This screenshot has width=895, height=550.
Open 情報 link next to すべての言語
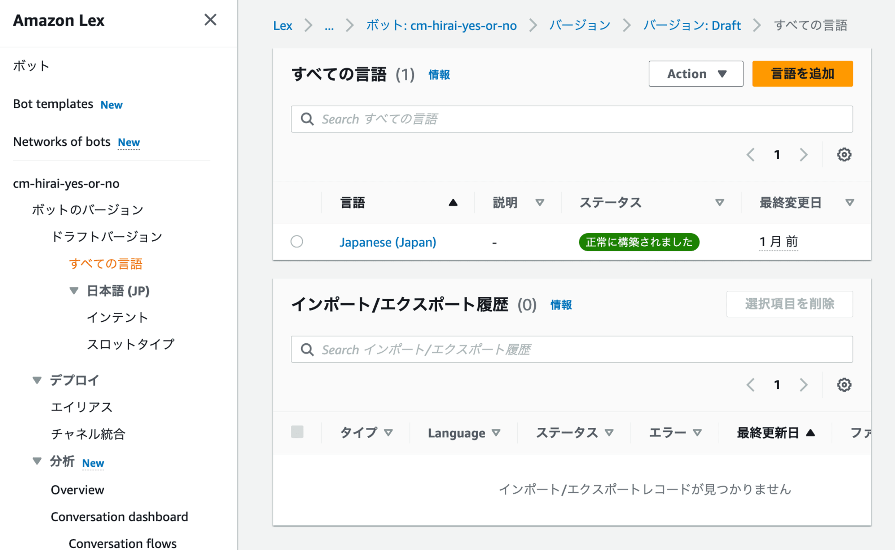click(x=439, y=75)
